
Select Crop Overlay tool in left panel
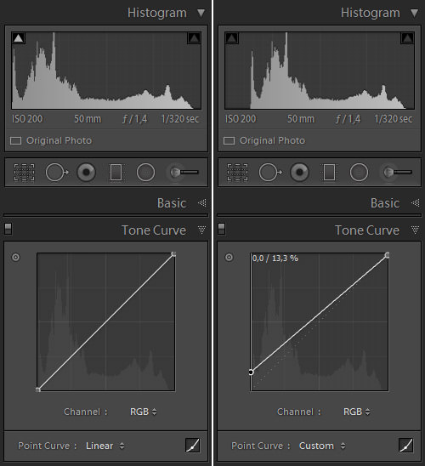click(24, 172)
